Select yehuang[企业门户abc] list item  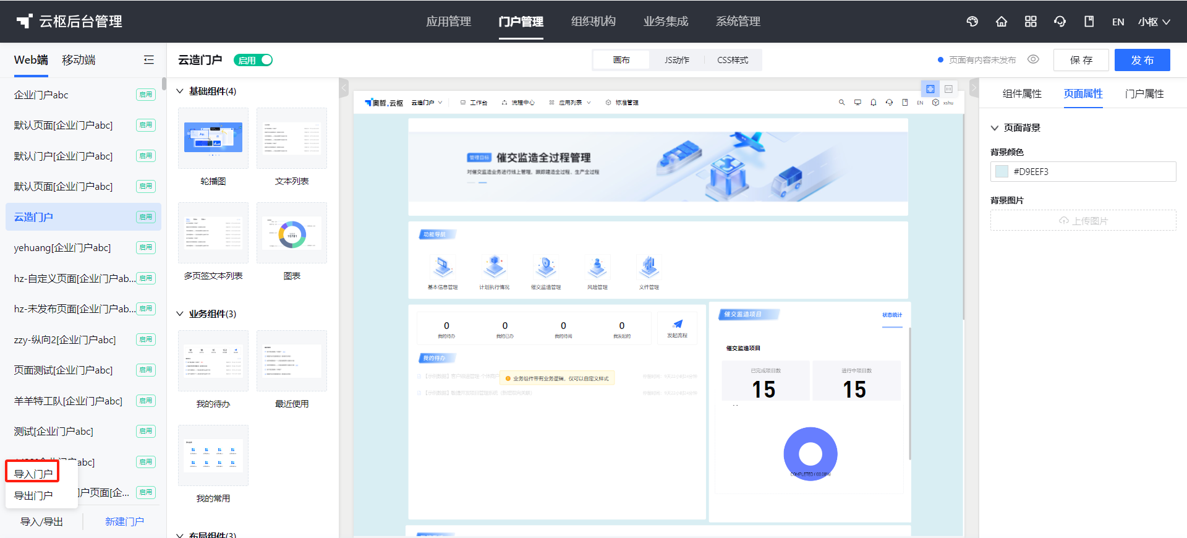tap(83, 247)
